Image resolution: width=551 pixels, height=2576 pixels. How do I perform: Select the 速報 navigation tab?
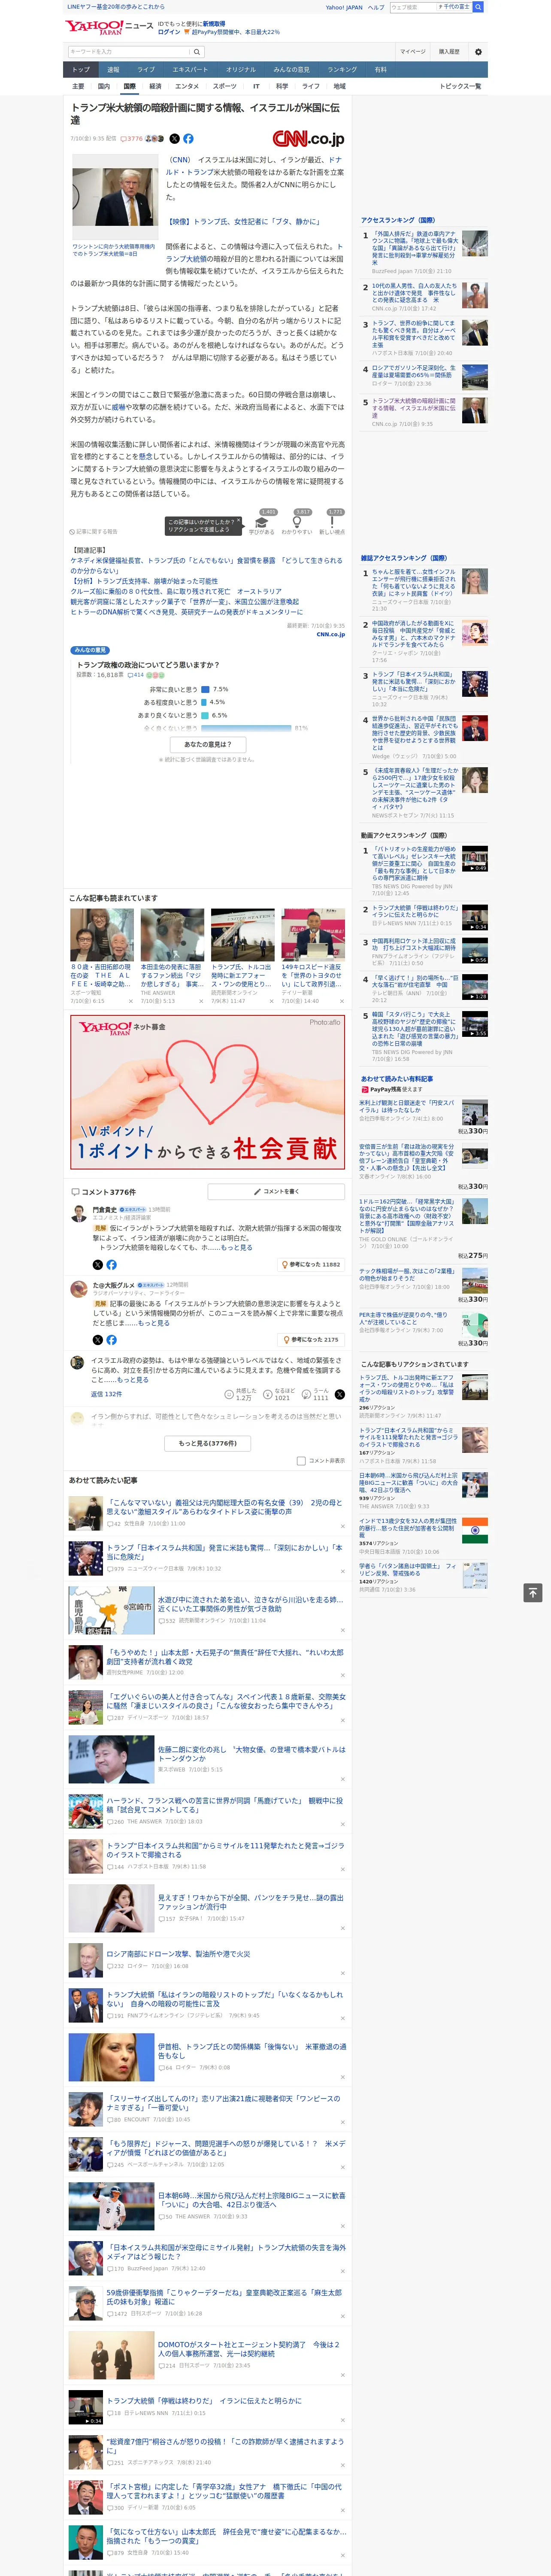(113, 70)
